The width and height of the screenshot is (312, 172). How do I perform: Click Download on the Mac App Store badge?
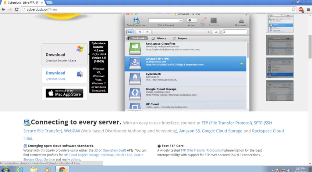coord(65,93)
